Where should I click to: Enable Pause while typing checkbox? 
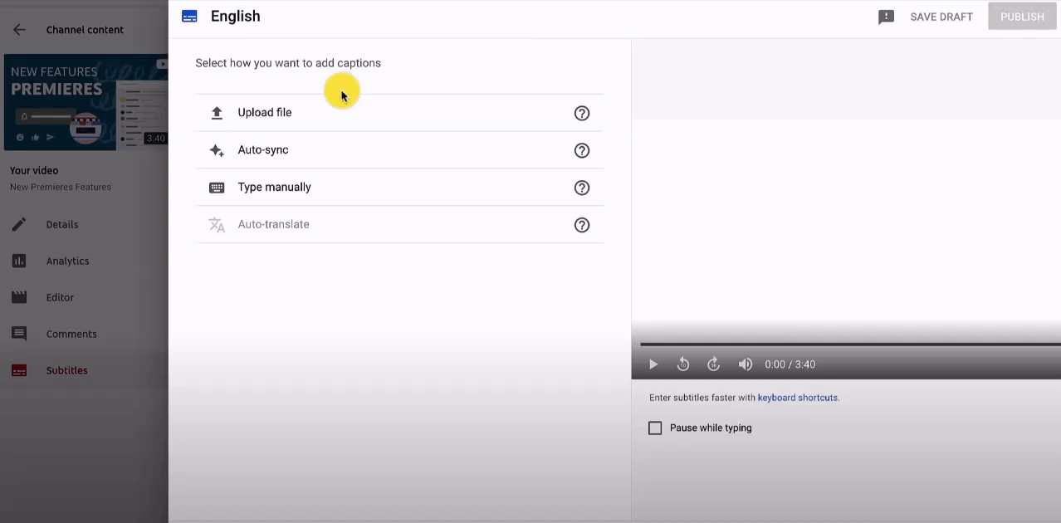pyautogui.click(x=655, y=428)
